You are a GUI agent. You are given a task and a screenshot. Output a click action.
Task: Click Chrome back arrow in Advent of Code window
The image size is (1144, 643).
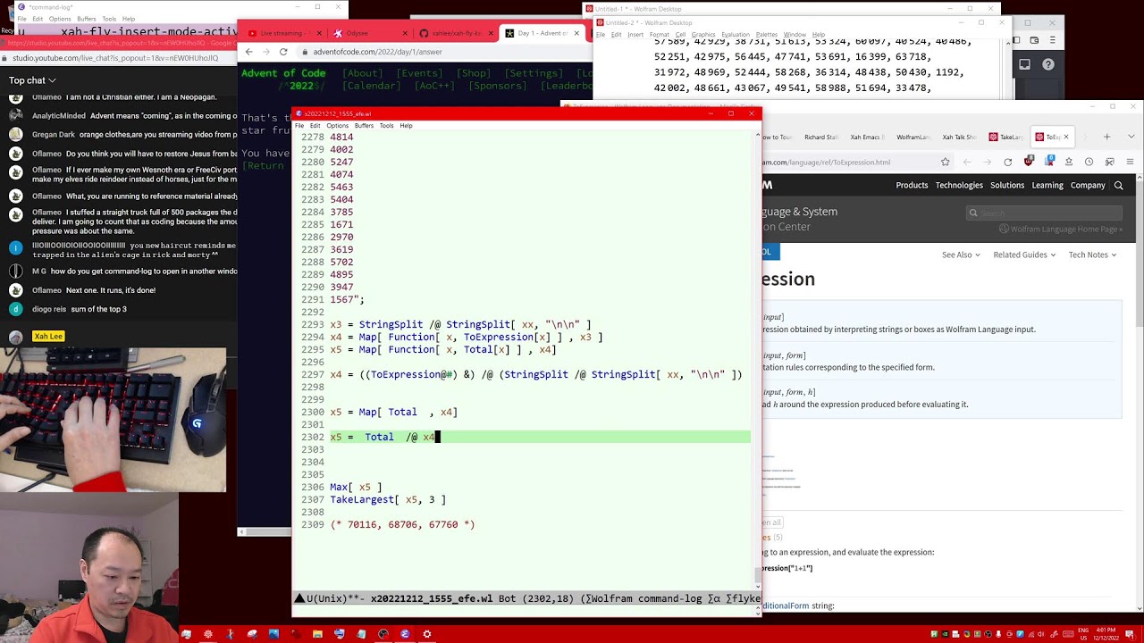tap(249, 52)
